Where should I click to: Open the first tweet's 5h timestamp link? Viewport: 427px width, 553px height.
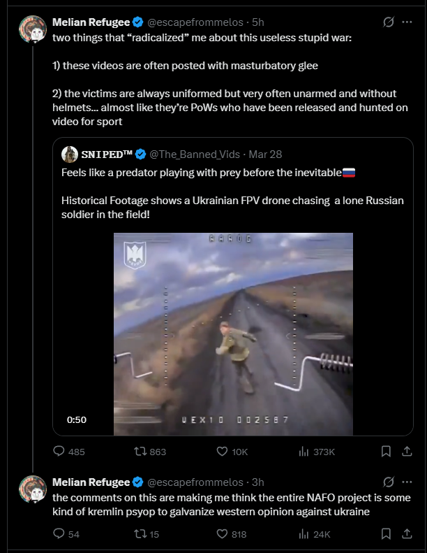click(x=258, y=22)
